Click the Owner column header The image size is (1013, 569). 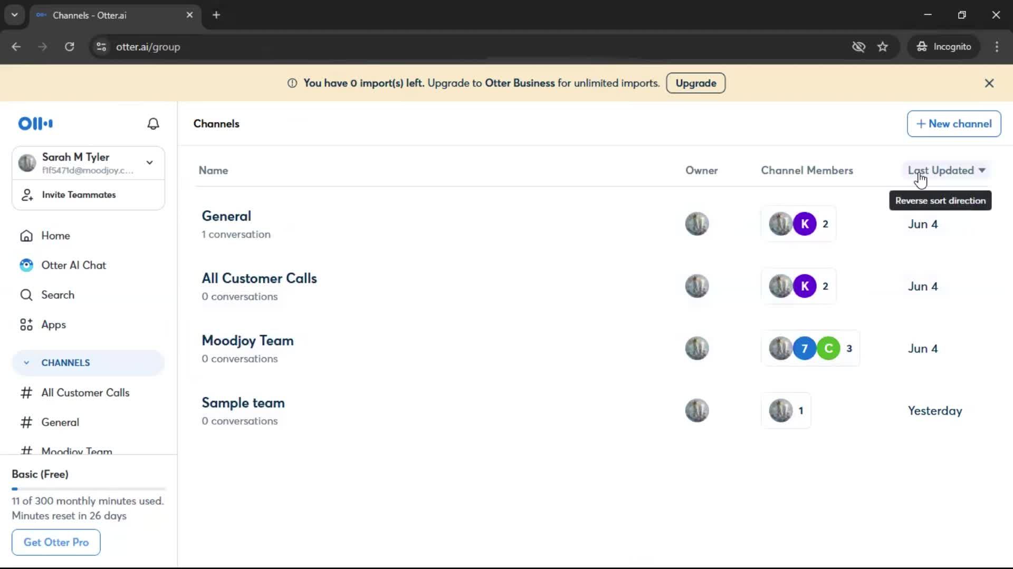click(701, 170)
